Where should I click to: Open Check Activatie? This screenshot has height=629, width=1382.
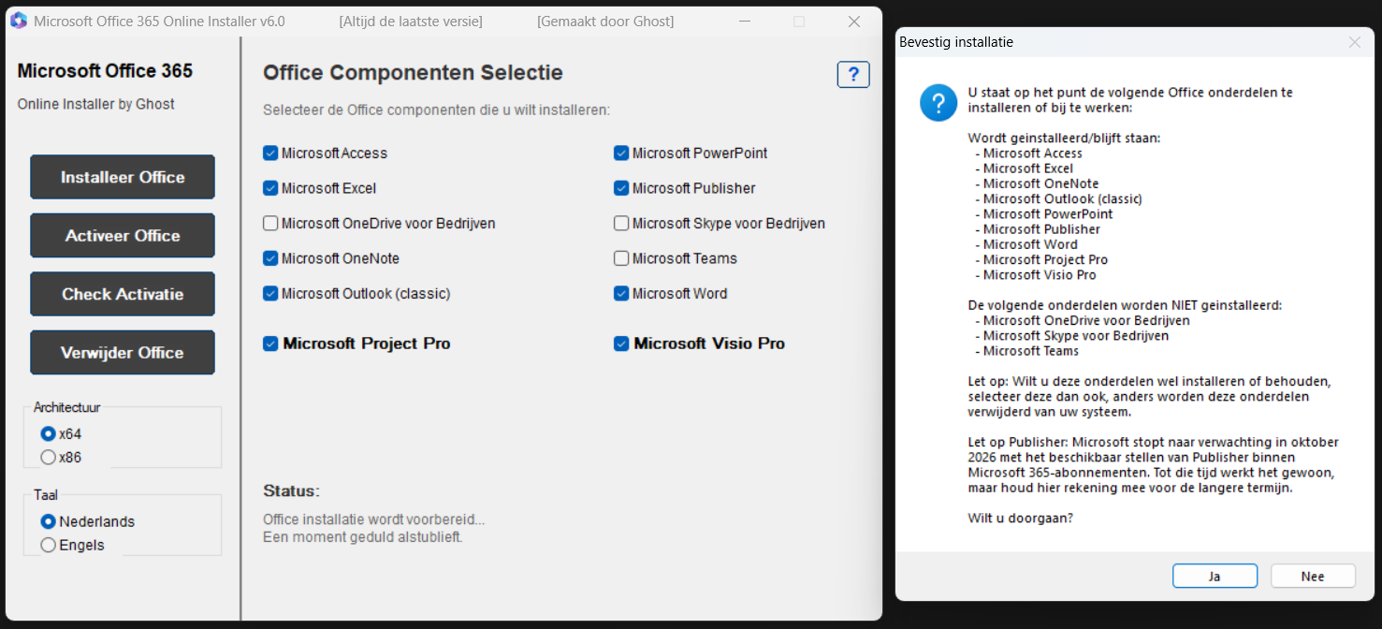(x=123, y=294)
